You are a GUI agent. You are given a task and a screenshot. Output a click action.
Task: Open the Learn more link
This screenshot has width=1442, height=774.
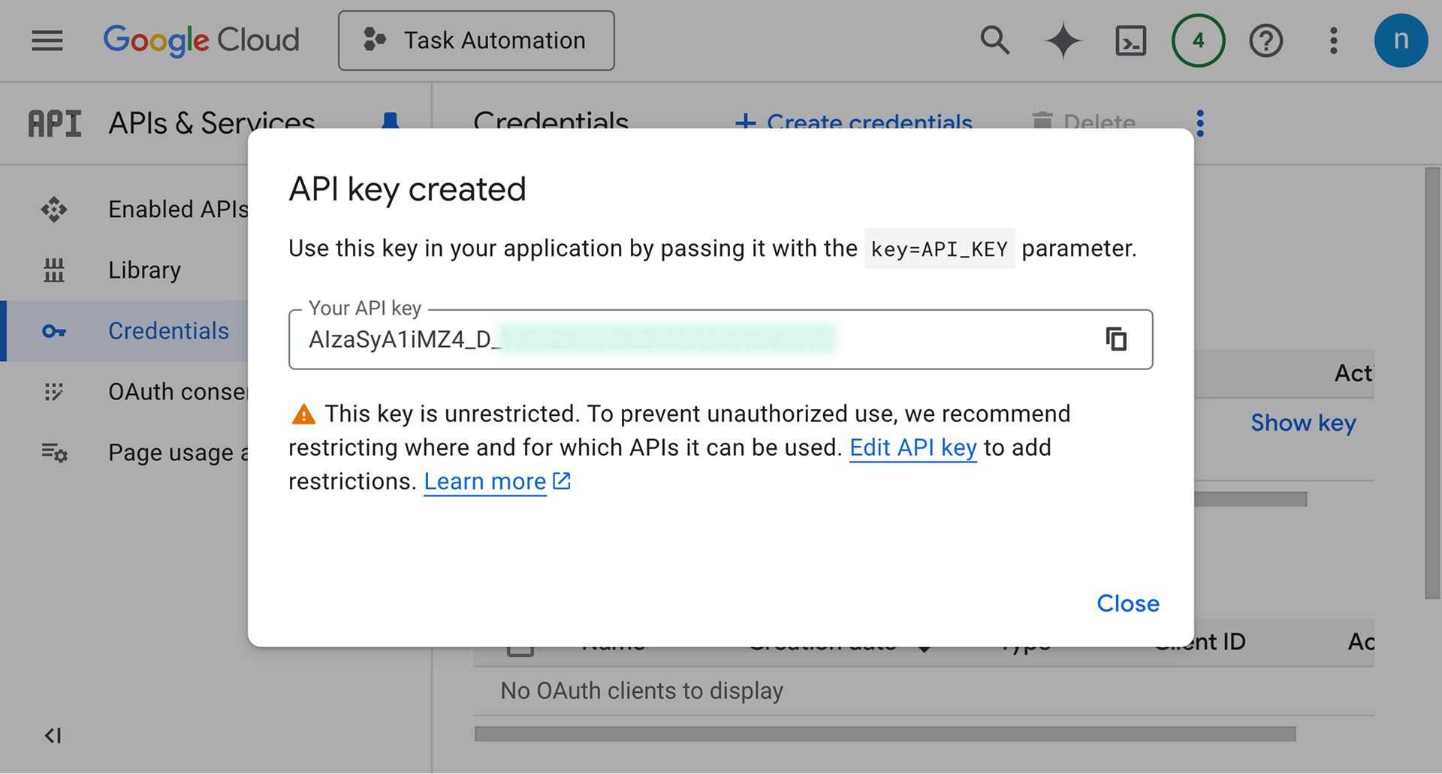pyautogui.click(x=485, y=482)
